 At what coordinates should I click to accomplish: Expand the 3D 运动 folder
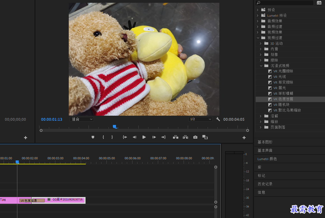coord(261,43)
